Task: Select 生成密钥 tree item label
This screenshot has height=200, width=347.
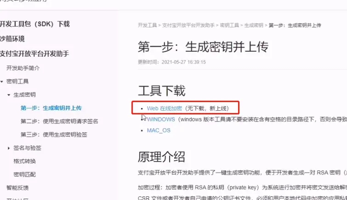Action: 24,95
